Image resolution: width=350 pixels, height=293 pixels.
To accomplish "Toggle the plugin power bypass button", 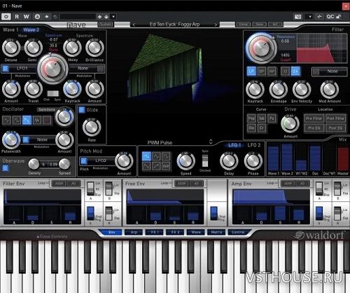I will (x=6, y=17).
